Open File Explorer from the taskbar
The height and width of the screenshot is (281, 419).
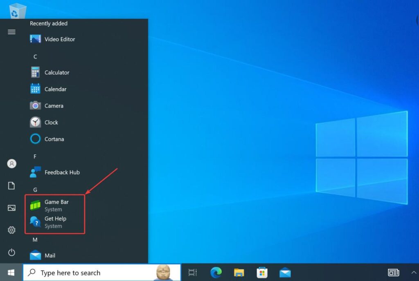(x=239, y=272)
